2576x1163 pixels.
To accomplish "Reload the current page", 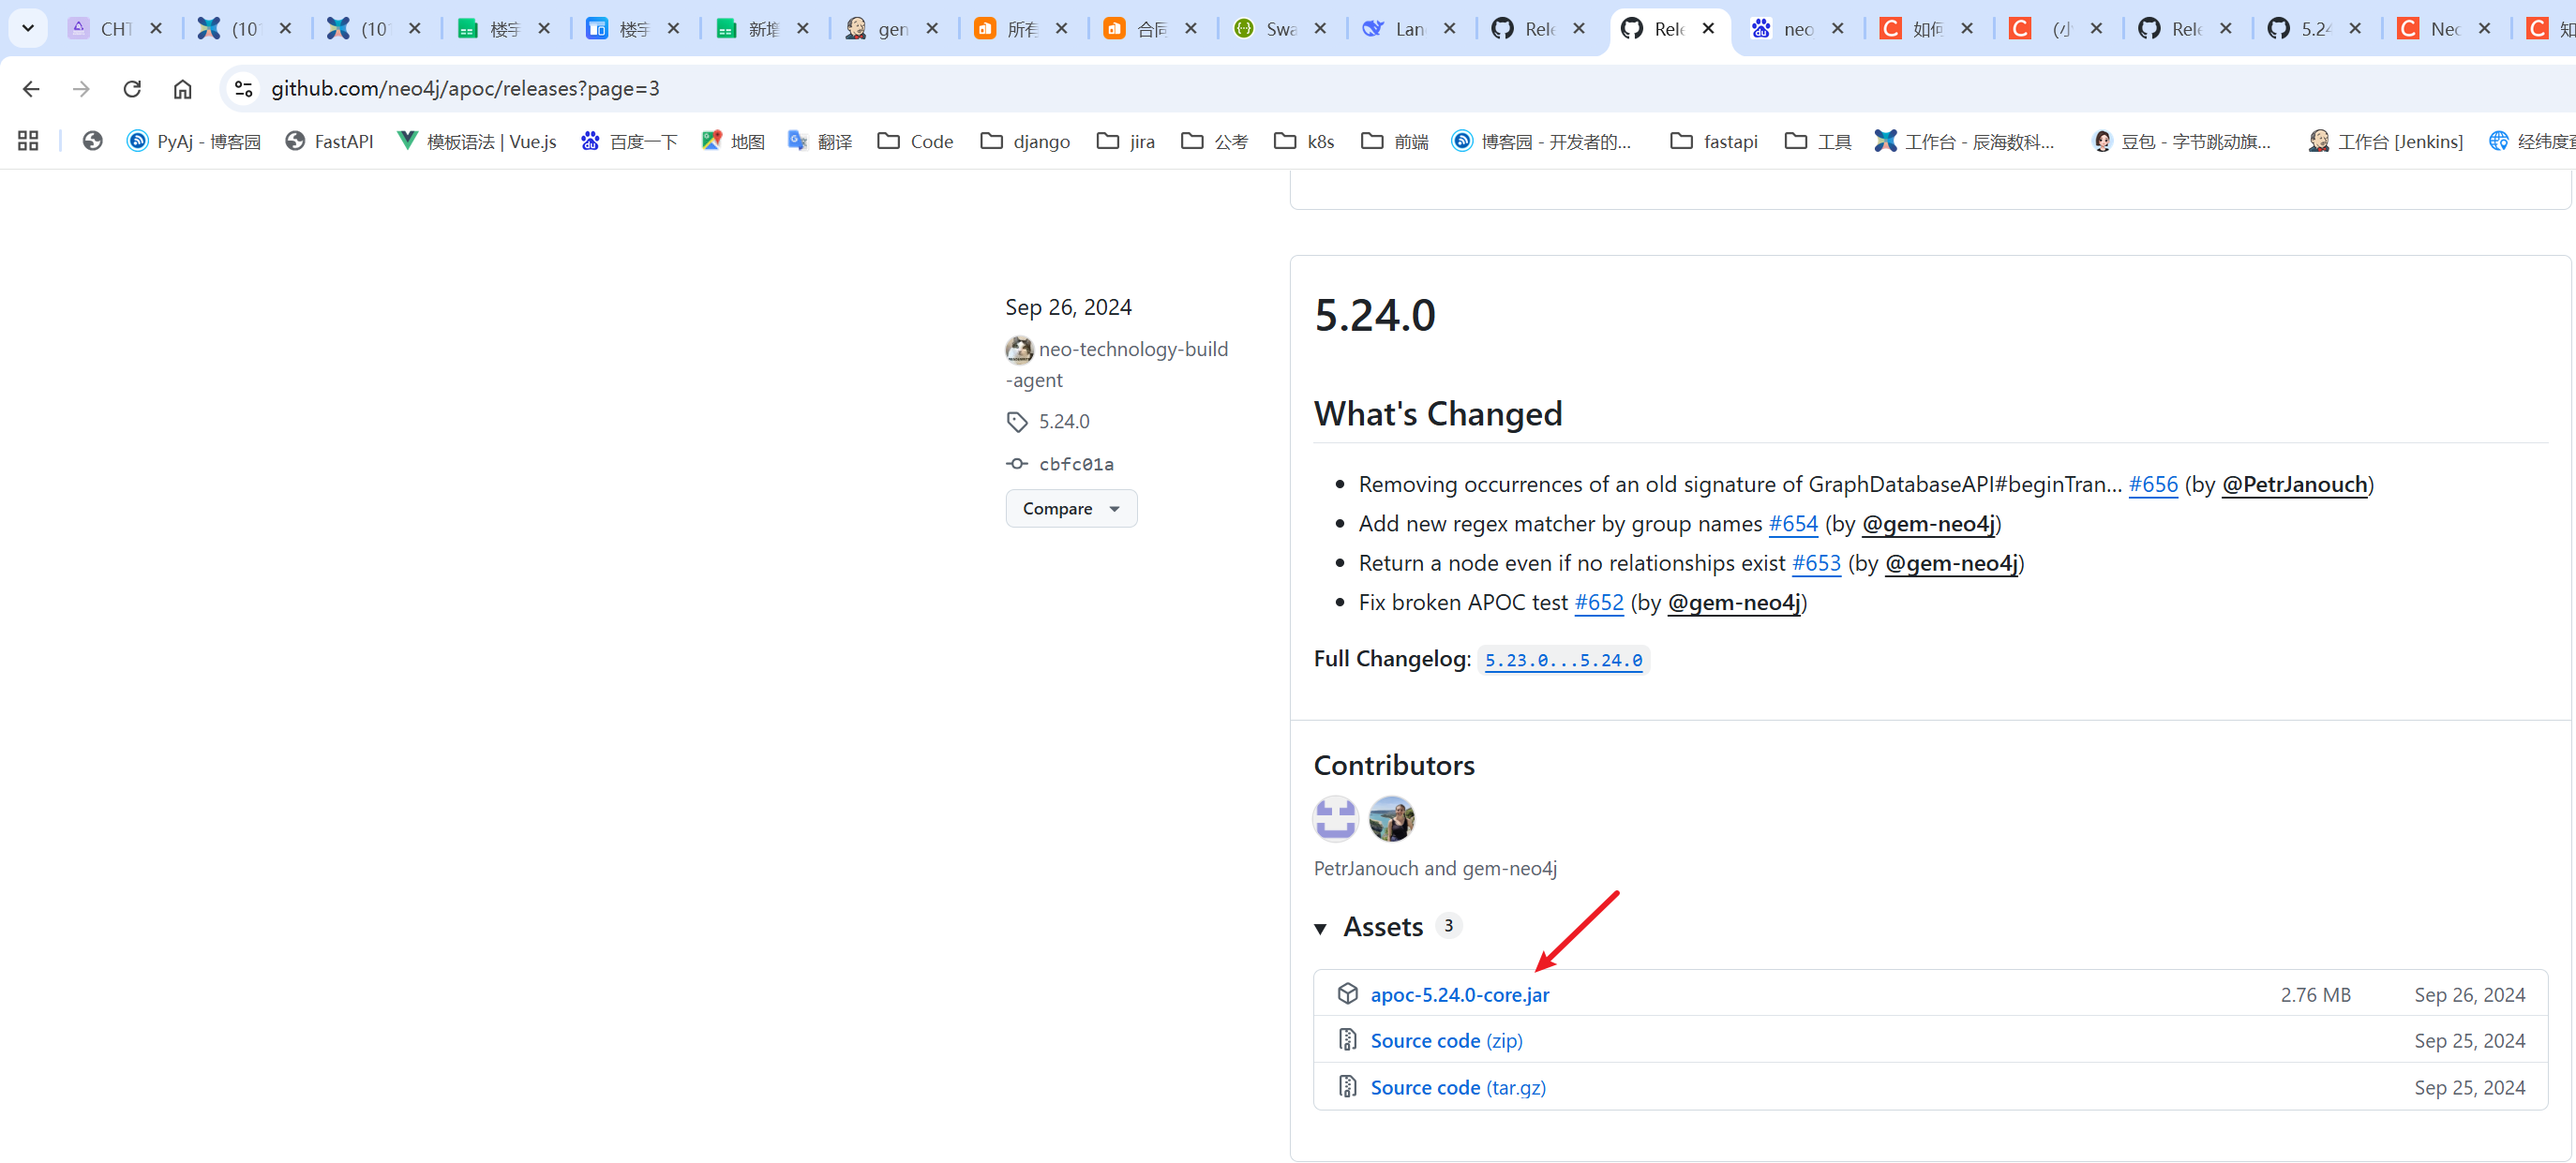I will coord(132,89).
